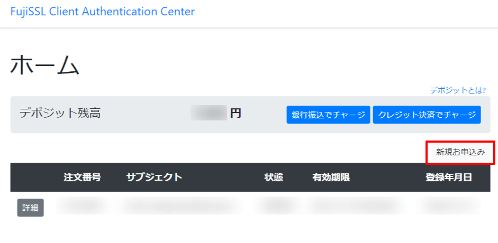
Task: Click the デポジット残高 label
Action: pyautogui.click(x=60, y=113)
